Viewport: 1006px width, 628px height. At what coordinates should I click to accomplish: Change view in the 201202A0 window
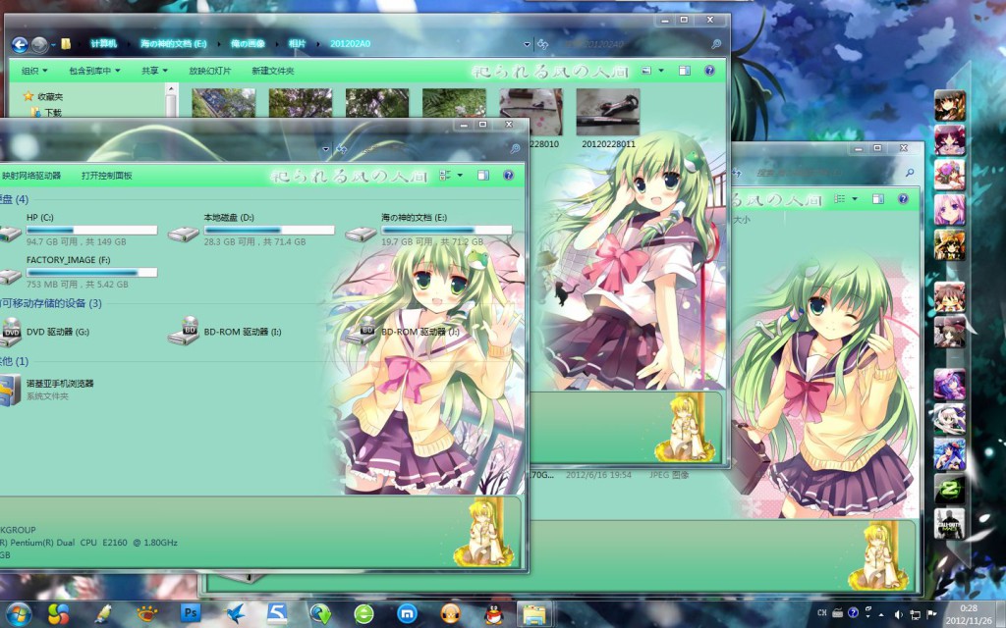click(x=646, y=71)
